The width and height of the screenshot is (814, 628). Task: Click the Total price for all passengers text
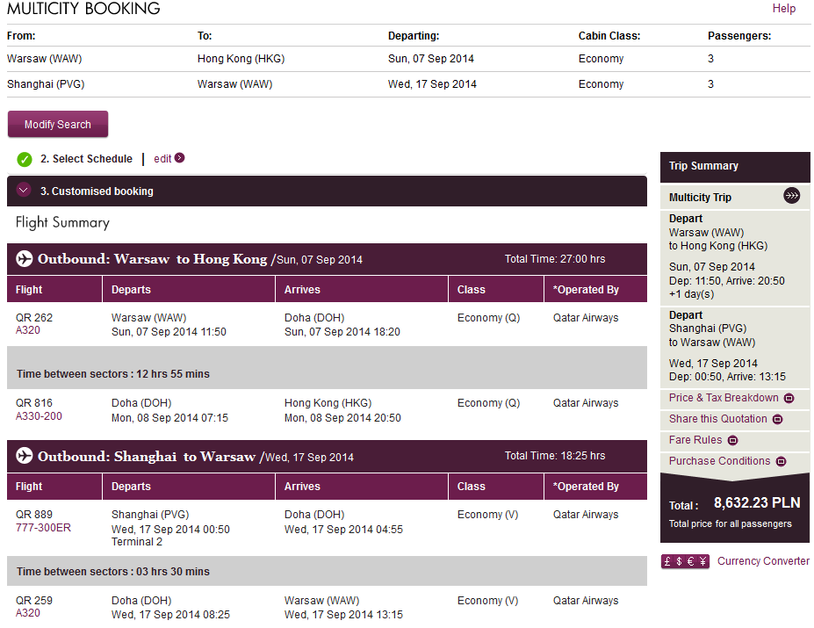pyautogui.click(x=731, y=523)
